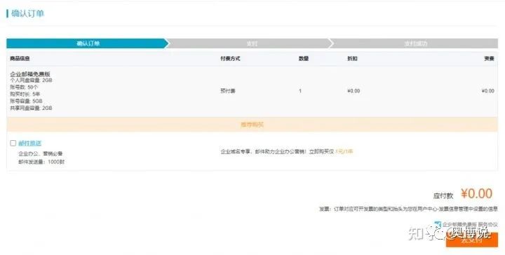Click the 推荐购买 banner text
The image size is (505, 255).
coord(252,125)
